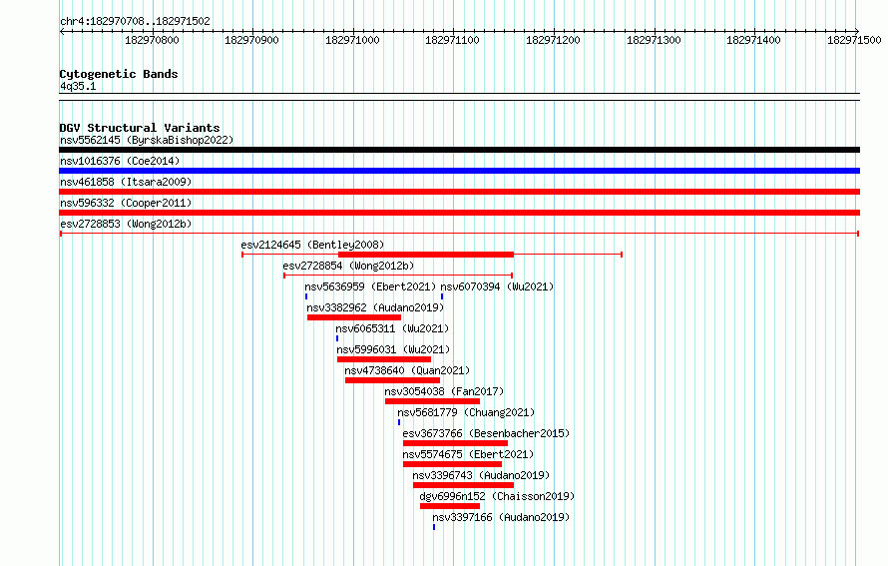Viewport: 888px width, 566px height.
Task: Click ruler position 182971200
Action: 554,40
